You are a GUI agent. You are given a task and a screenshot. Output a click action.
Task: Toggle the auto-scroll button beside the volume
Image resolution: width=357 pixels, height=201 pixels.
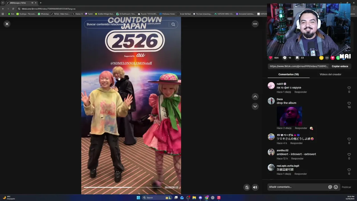click(247, 187)
